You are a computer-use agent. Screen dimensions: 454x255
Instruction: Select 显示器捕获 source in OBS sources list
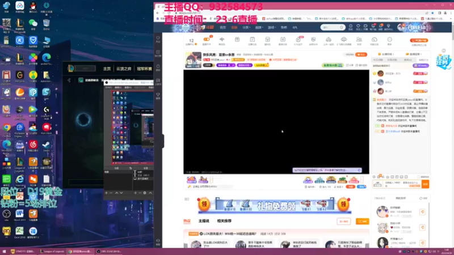click(142, 178)
